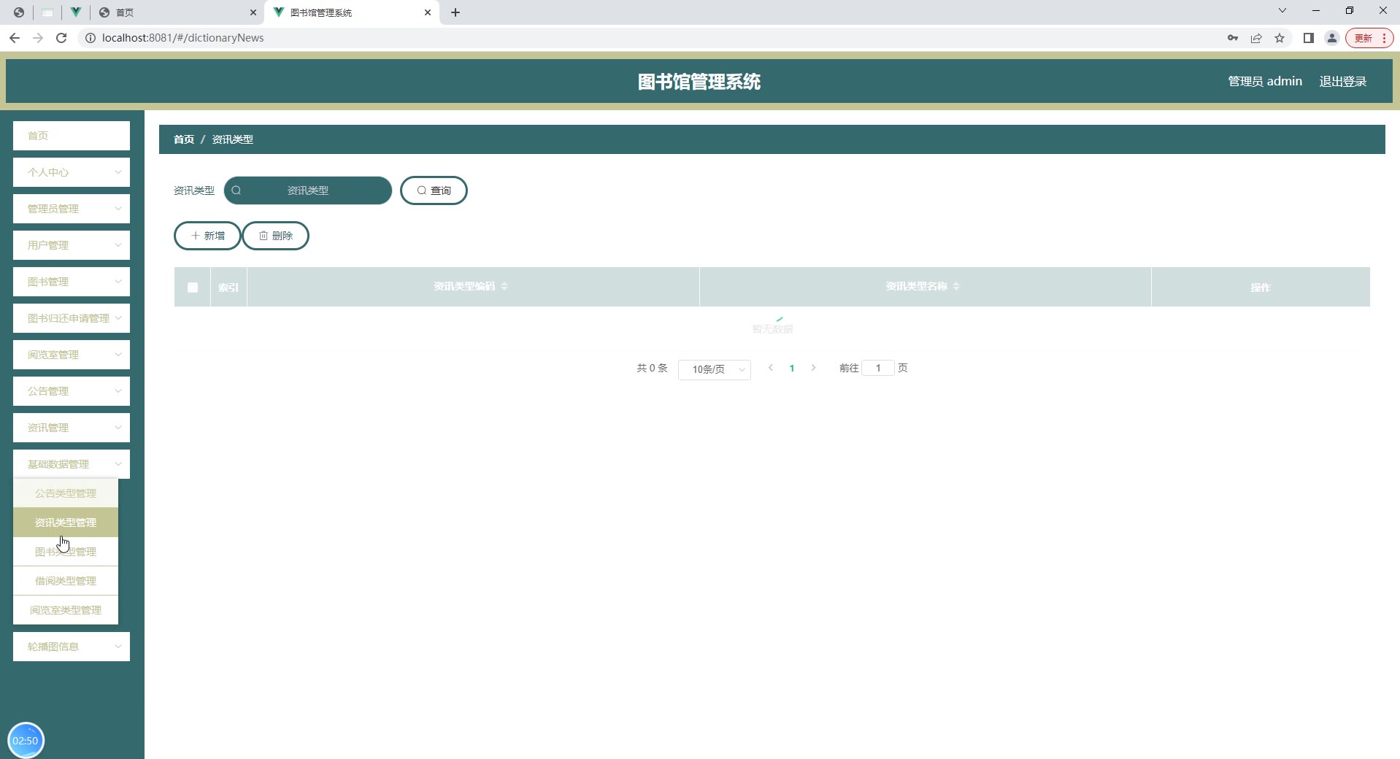Click the 新增 add button

point(207,236)
